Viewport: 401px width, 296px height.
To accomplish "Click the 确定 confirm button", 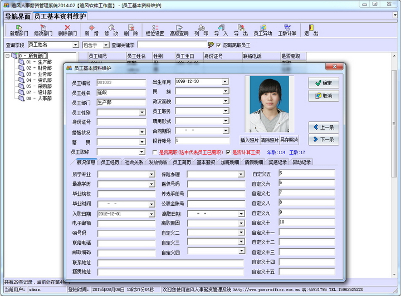I will pos(324,83).
